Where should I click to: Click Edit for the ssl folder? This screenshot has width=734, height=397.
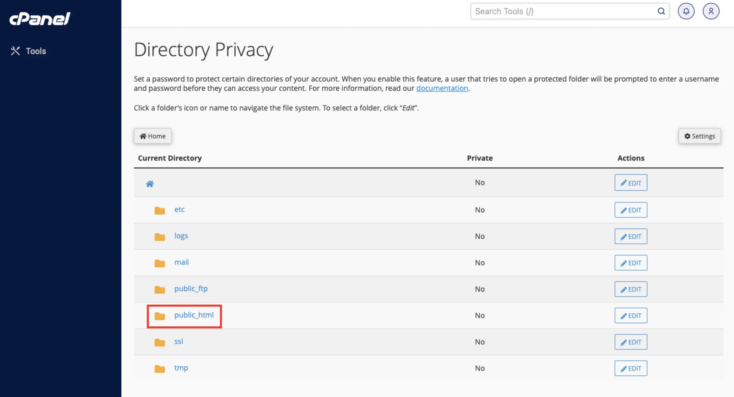pos(631,342)
